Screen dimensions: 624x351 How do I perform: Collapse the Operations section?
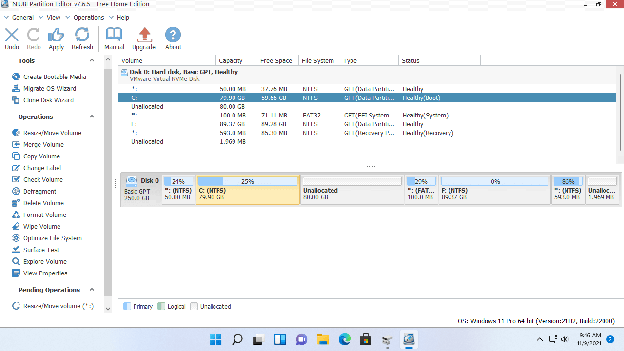[92, 117]
